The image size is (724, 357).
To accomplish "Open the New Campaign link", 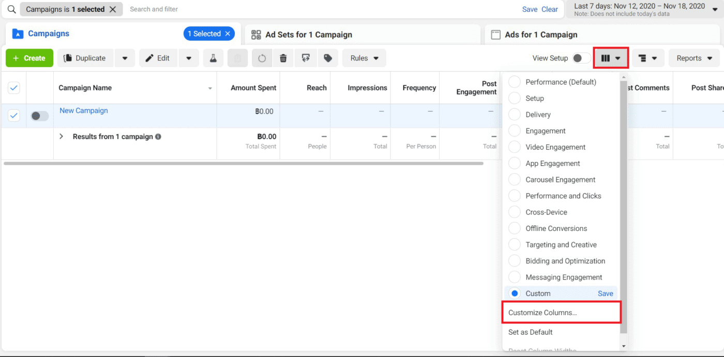I will coord(84,111).
